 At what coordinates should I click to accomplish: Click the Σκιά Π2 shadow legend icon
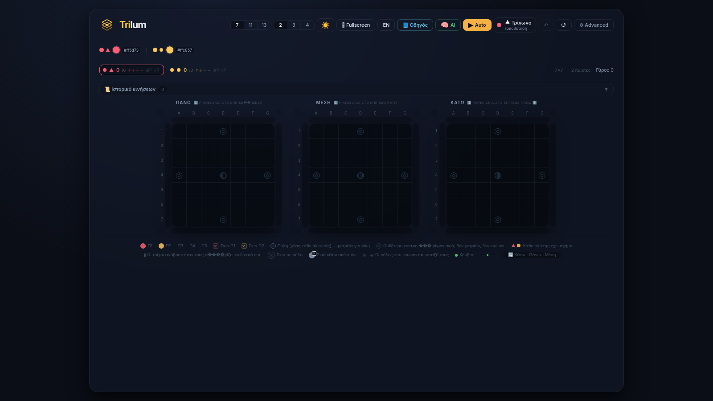pos(244,246)
